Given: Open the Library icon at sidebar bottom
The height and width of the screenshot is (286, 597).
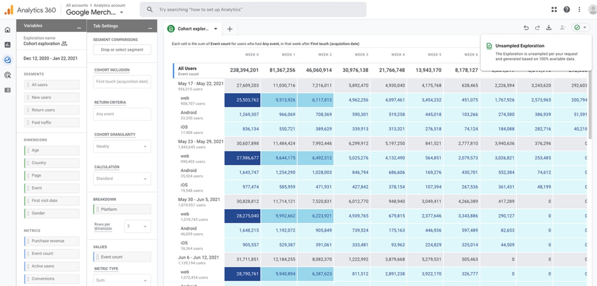Looking at the screenshot, I should click(x=8, y=90).
